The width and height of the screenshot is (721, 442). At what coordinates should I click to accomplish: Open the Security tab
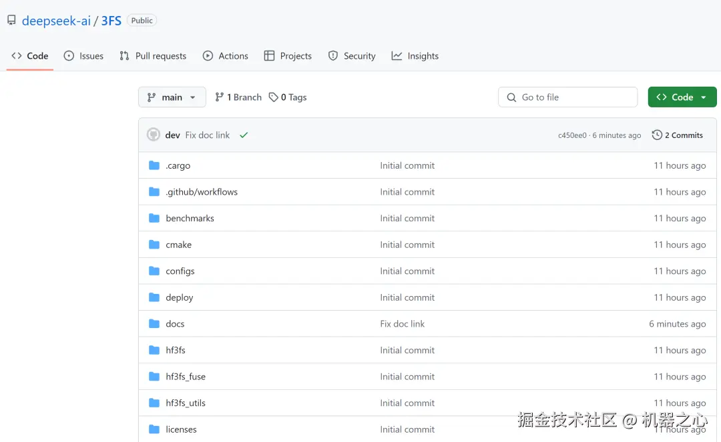352,56
